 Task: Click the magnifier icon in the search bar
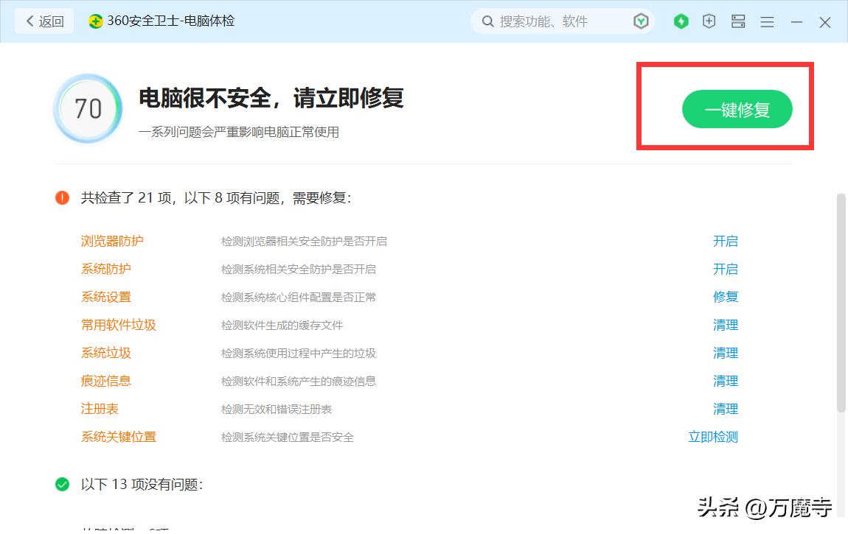[487, 21]
